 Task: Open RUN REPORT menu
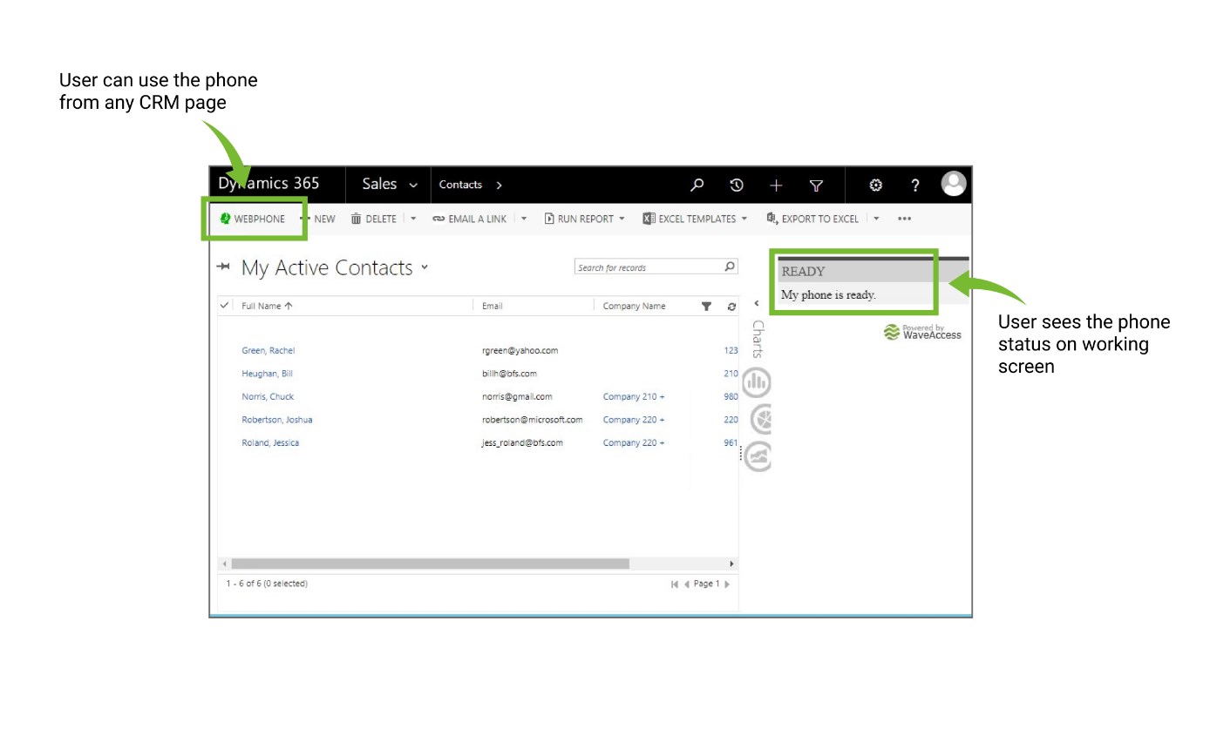click(x=585, y=219)
